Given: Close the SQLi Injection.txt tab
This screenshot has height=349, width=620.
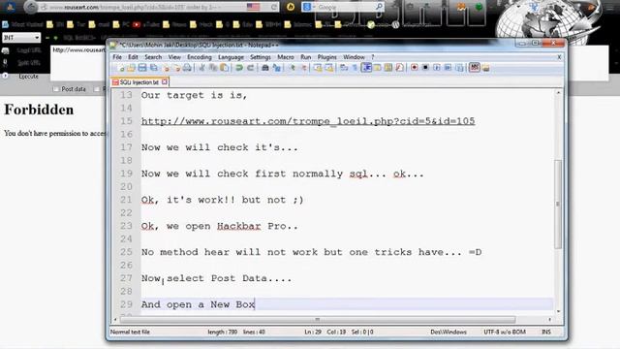Looking at the screenshot, I should tap(165, 81).
